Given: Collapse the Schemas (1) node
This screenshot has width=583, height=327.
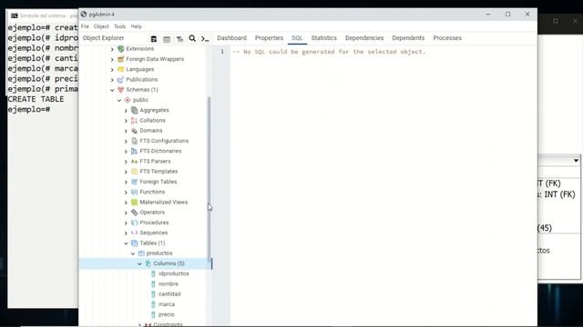Looking at the screenshot, I should (112, 90).
